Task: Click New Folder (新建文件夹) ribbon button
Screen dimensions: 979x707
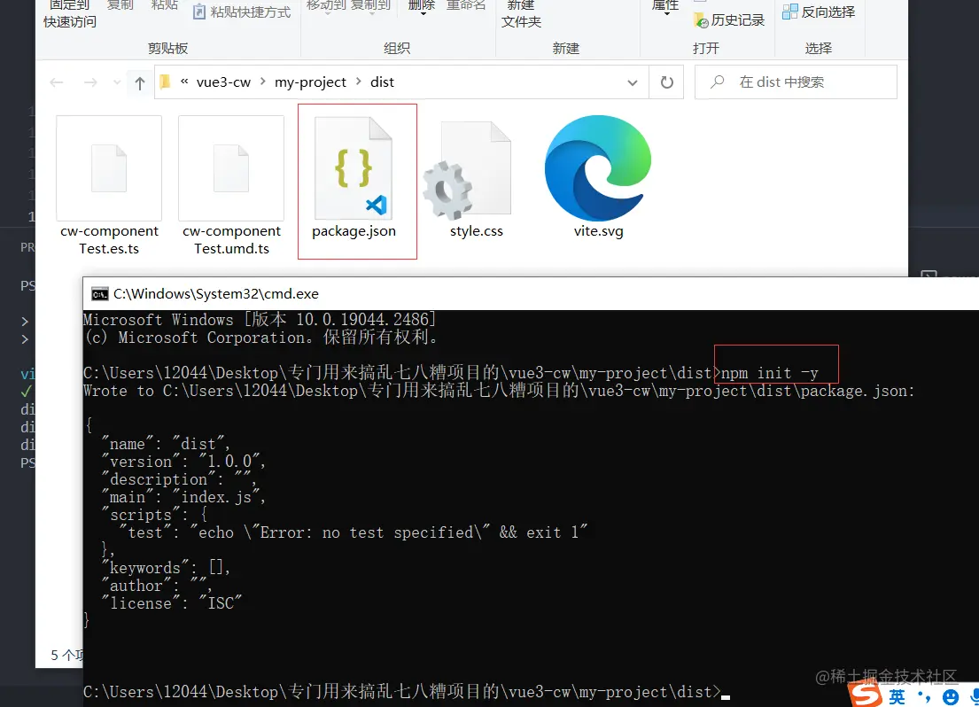Action: coord(521,14)
